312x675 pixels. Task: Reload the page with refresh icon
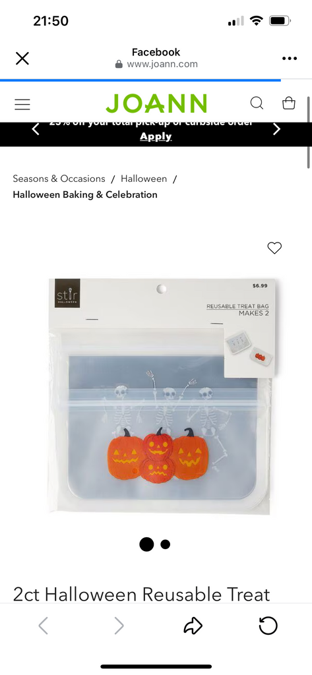(x=268, y=626)
